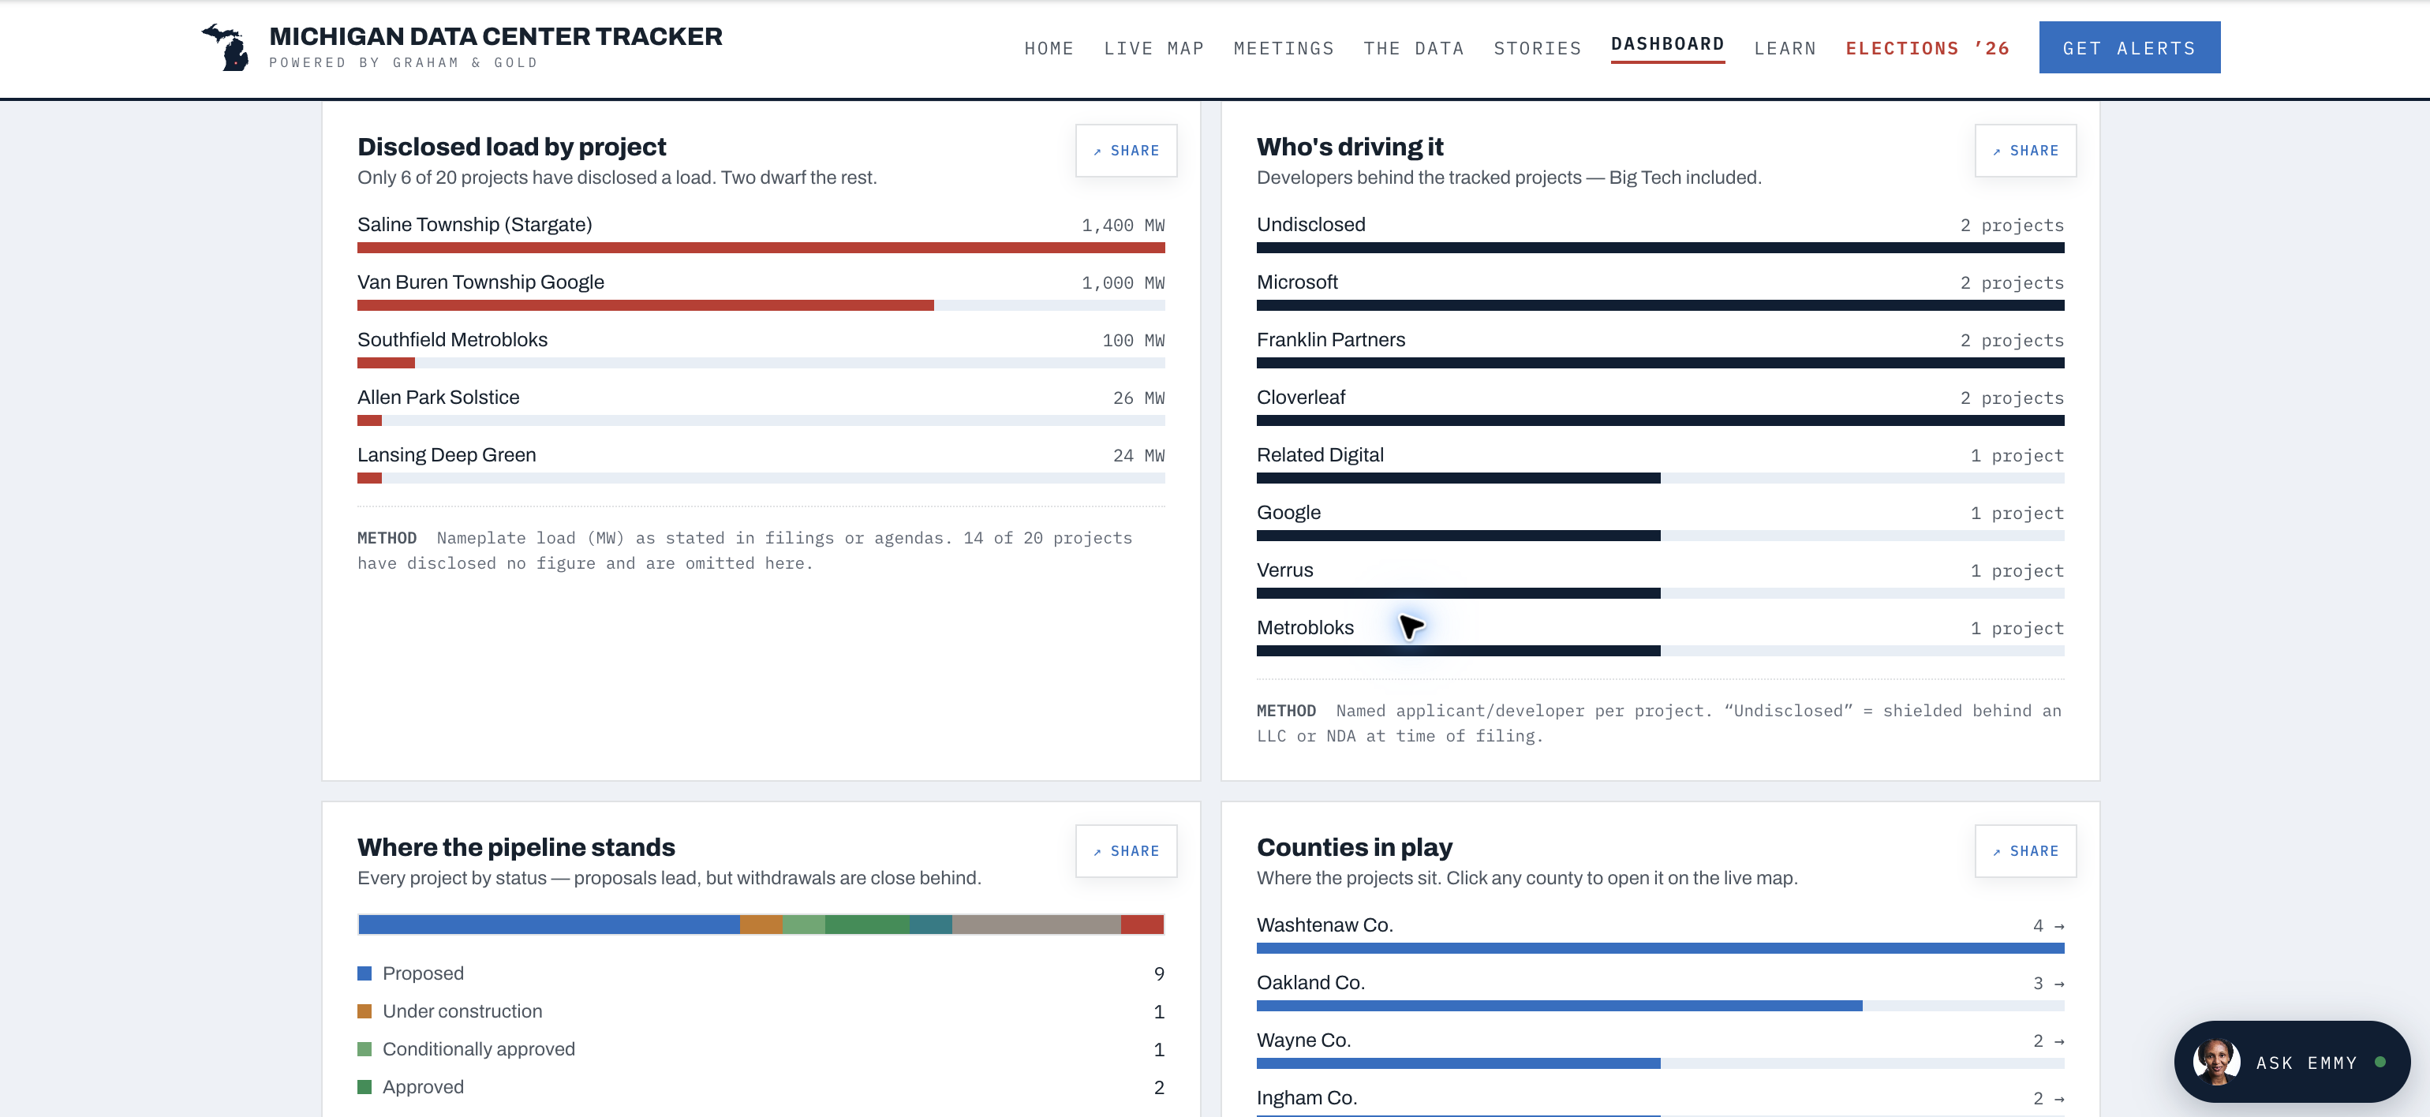Open the Live Map page
Screen dimensions: 2430x1117
1153,48
